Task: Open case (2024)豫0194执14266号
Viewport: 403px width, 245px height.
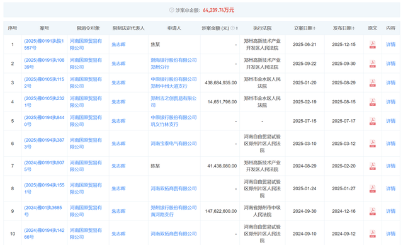Action: pyautogui.click(x=44, y=234)
